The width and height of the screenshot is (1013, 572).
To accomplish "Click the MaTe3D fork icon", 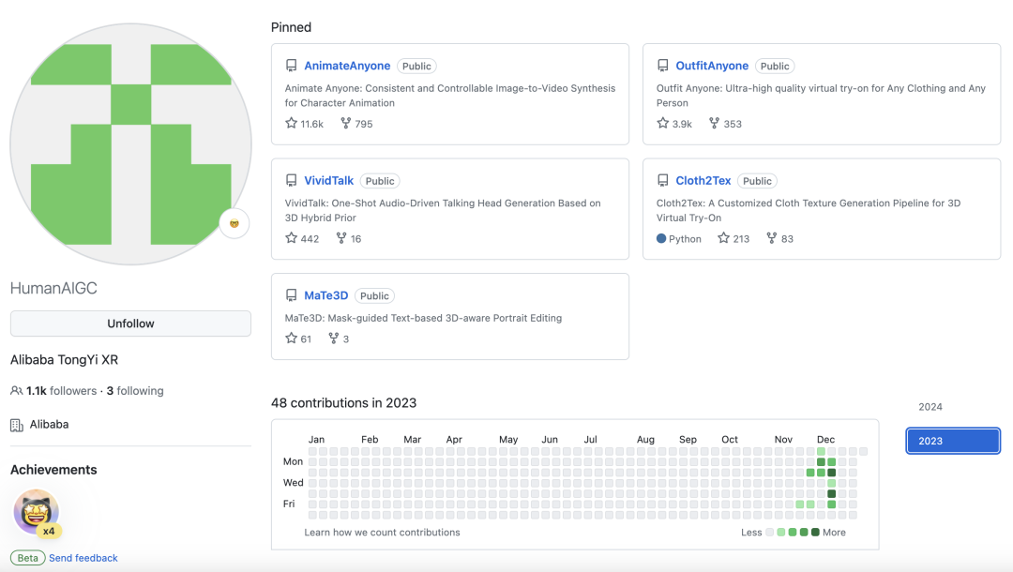I will [333, 339].
